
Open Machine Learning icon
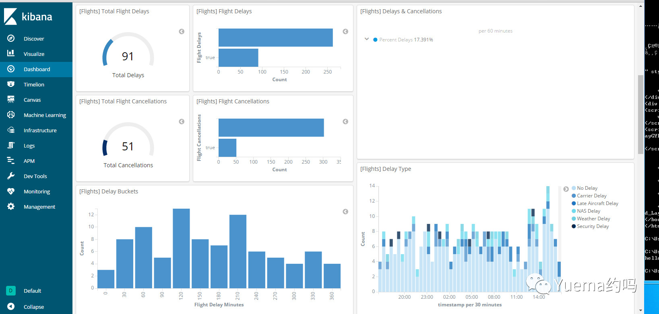coord(11,115)
